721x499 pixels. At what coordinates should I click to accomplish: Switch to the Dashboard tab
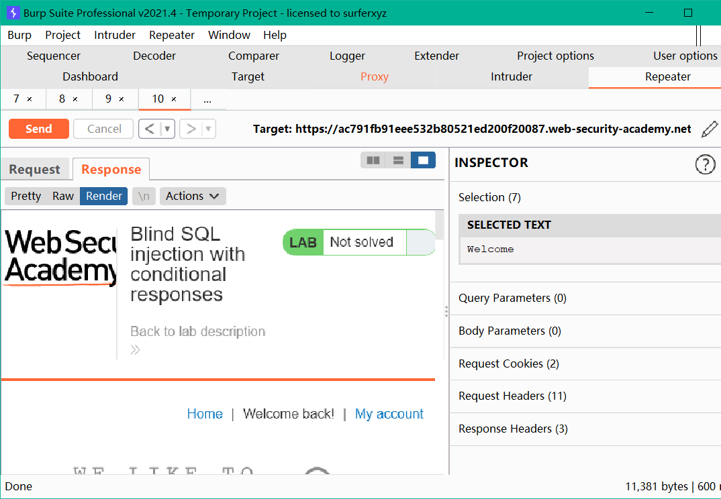[90, 76]
